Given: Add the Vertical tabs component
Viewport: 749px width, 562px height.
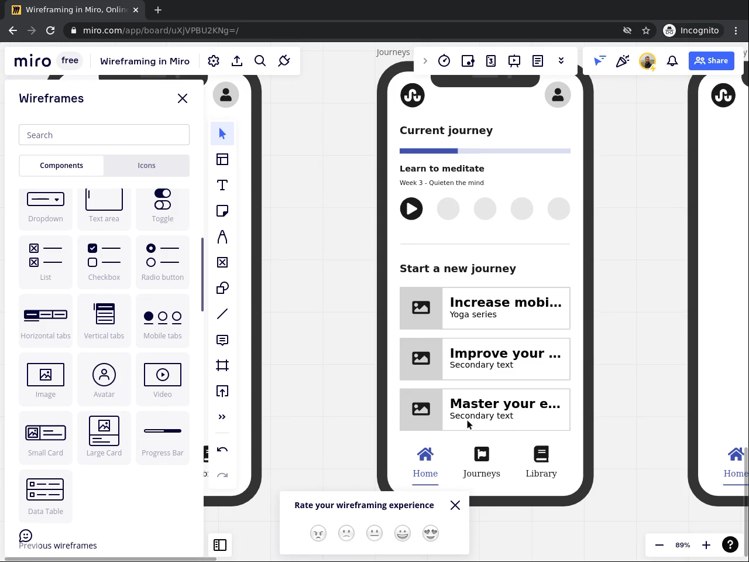Looking at the screenshot, I should 104,320.
